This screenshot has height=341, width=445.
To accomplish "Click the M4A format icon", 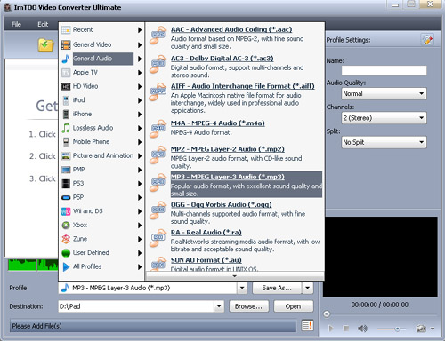I will tap(158, 129).
